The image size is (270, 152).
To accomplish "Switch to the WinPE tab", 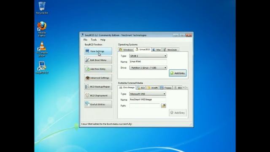I will (153, 88).
